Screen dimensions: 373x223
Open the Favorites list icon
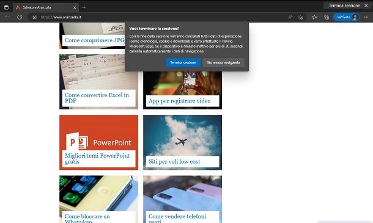[x=314, y=17]
